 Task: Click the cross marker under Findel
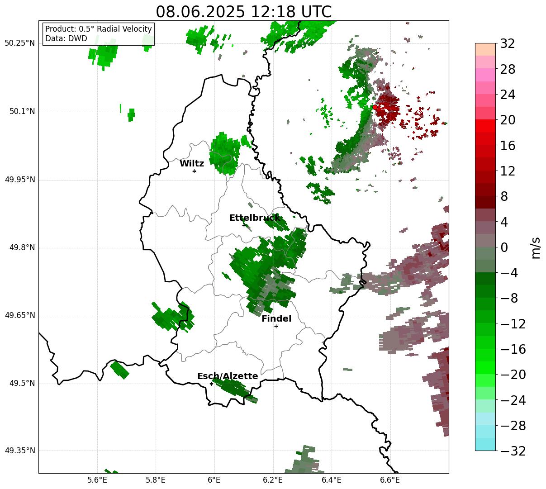pyautogui.click(x=276, y=326)
